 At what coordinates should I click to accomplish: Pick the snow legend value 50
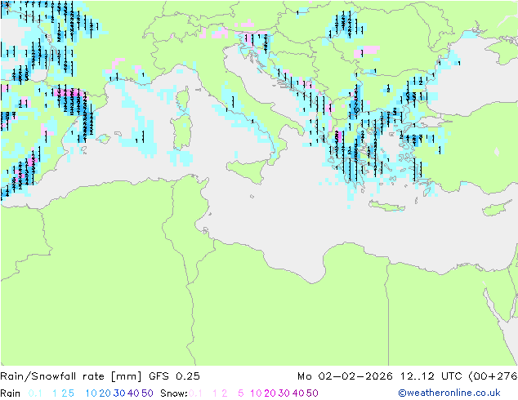312,393
